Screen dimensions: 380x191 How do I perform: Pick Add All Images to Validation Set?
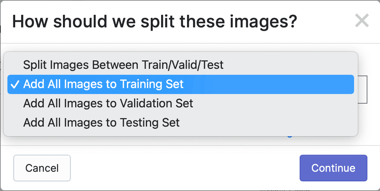pos(180,103)
